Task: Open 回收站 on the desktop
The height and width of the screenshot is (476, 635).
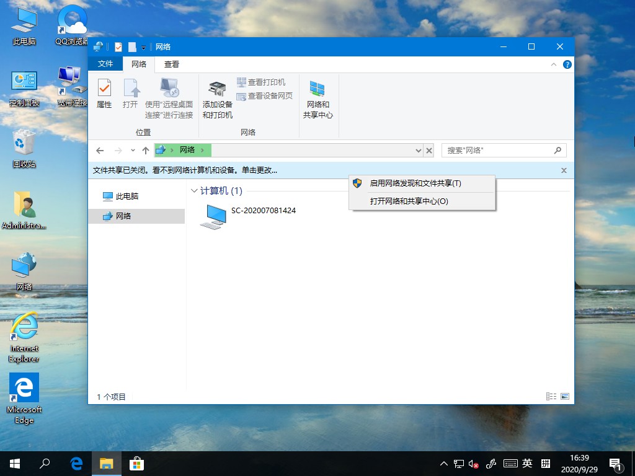Action: point(23,143)
